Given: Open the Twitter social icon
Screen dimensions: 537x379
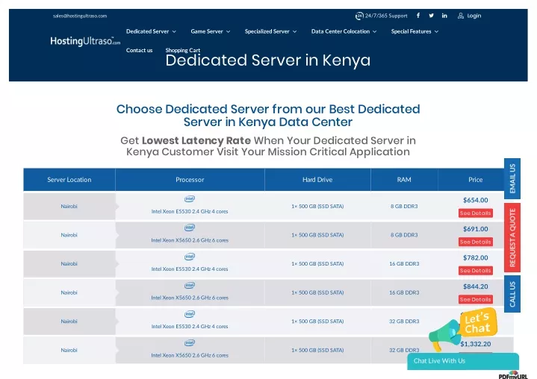Looking at the screenshot, I should point(431,16).
